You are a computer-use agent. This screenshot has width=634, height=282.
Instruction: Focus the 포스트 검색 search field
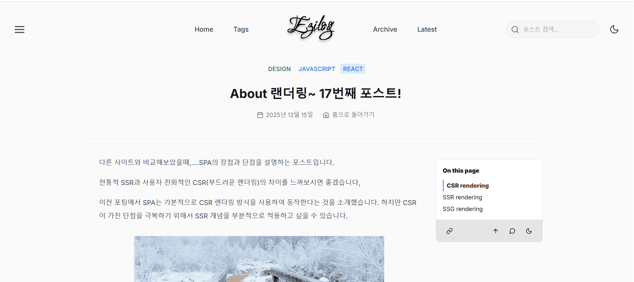point(552,29)
